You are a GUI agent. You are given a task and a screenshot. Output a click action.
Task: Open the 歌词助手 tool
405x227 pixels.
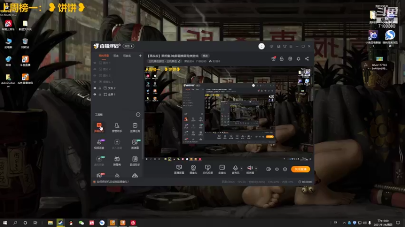(x=135, y=161)
